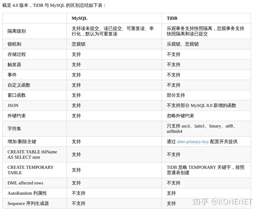This screenshot has width=259, height=212.
Task: Click the CREATE TEMPORARY TABLE label
Action: pos(31,170)
